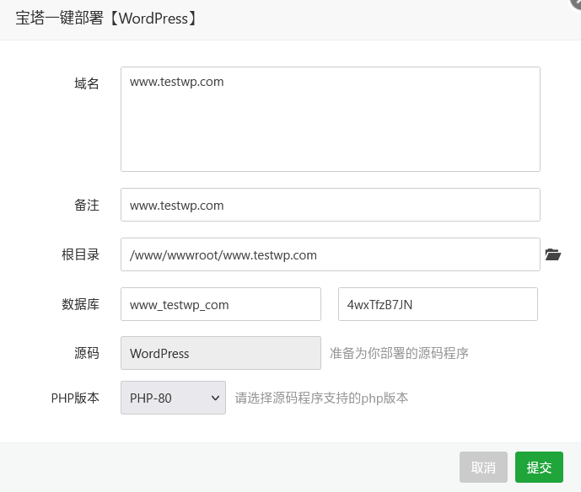Select the 根目录 label

click(x=80, y=254)
